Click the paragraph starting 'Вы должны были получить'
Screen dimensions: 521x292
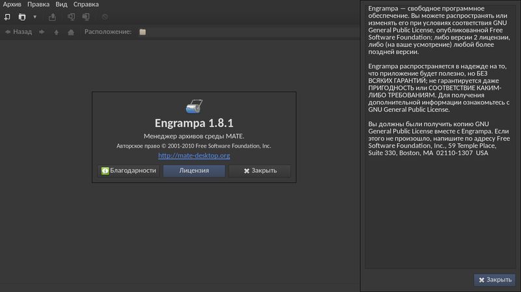(x=439, y=138)
